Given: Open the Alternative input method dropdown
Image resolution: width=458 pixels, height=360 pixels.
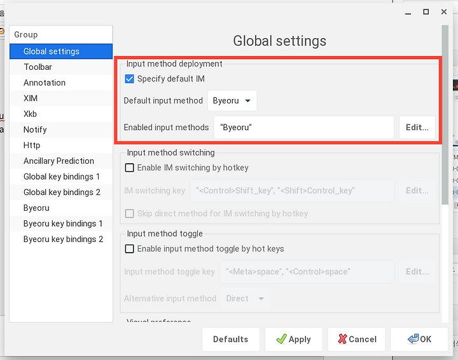Looking at the screenshot, I should click(x=246, y=298).
